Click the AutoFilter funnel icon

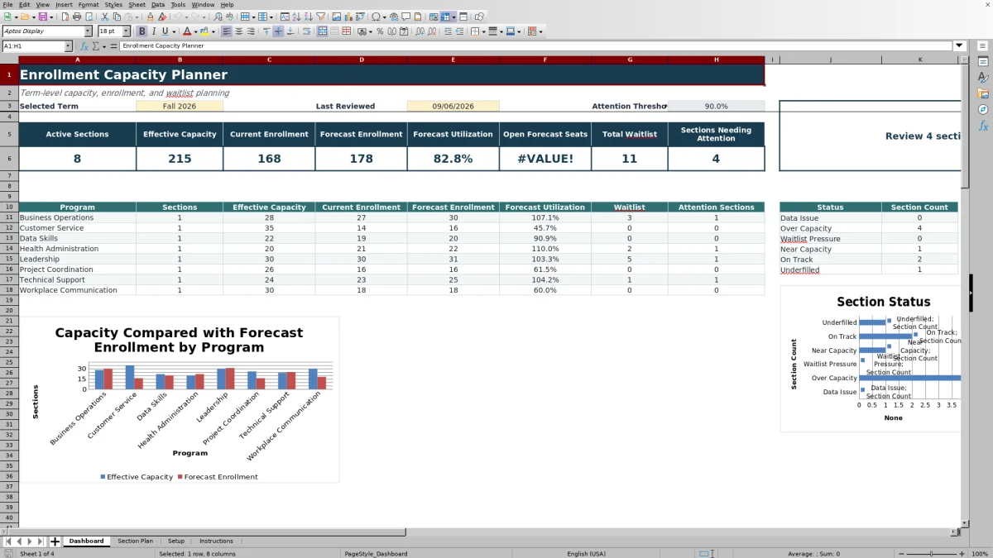pyautogui.click(x=320, y=17)
